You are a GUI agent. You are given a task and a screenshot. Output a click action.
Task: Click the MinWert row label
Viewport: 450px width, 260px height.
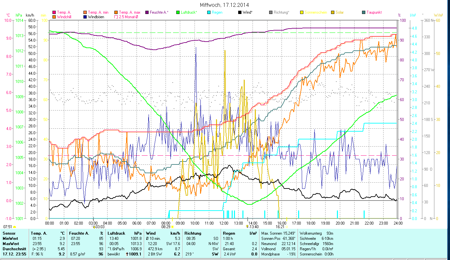[x=10, y=239]
